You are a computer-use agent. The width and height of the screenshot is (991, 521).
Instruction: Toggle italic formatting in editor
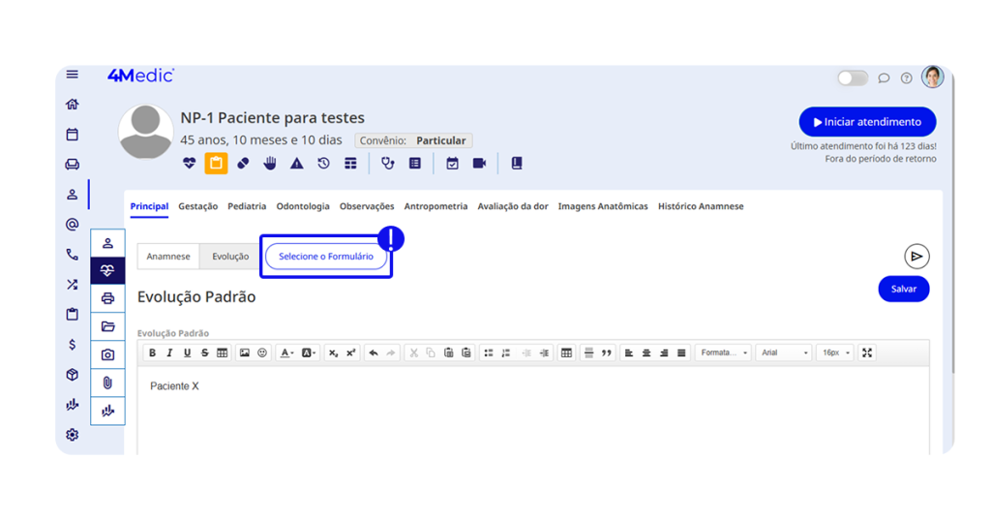tap(169, 352)
